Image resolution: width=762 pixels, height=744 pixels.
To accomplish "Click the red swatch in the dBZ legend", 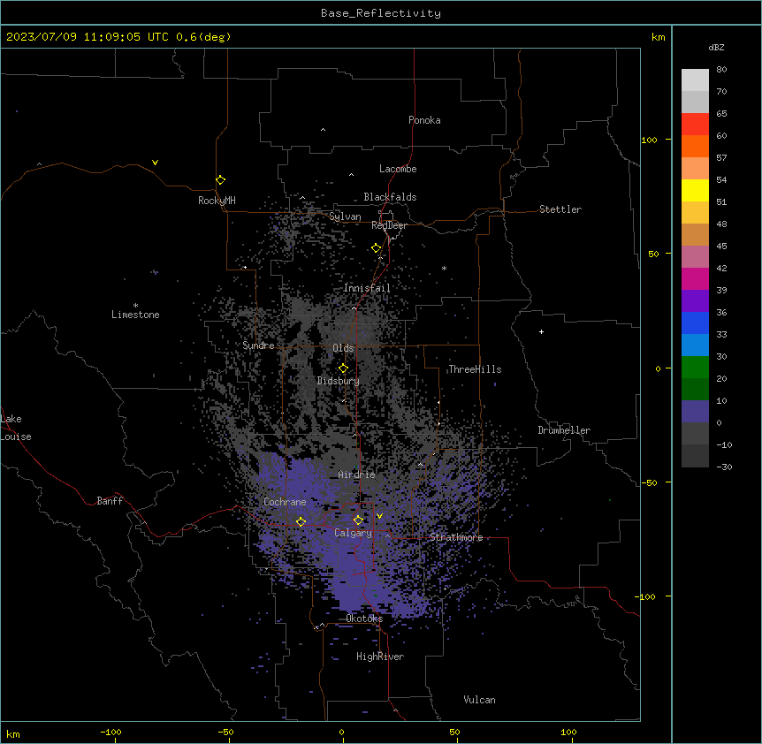I will tap(695, 124).
